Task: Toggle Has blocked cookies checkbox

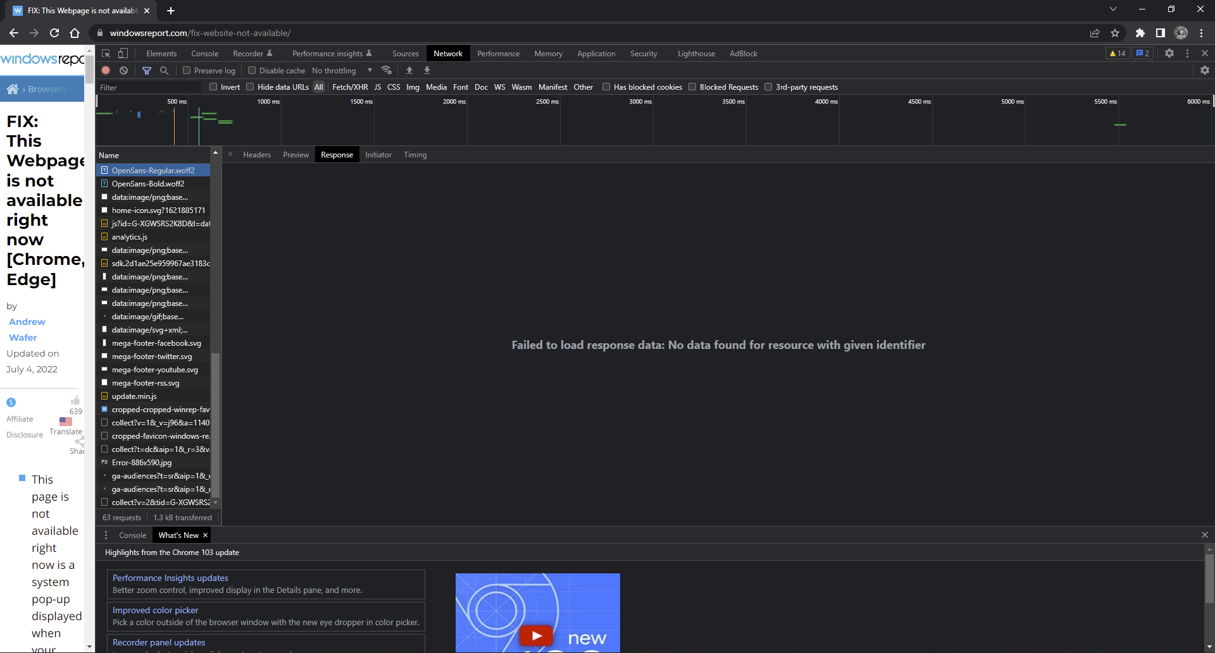Action: tap(606, 87)
